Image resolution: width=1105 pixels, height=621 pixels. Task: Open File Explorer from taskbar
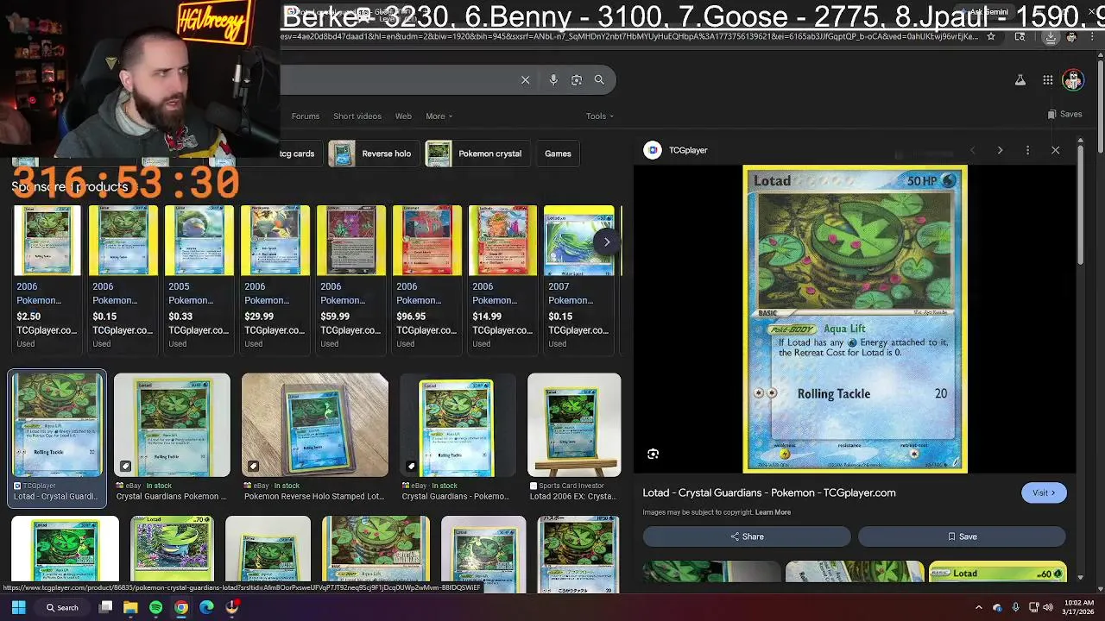coord(130,607)
